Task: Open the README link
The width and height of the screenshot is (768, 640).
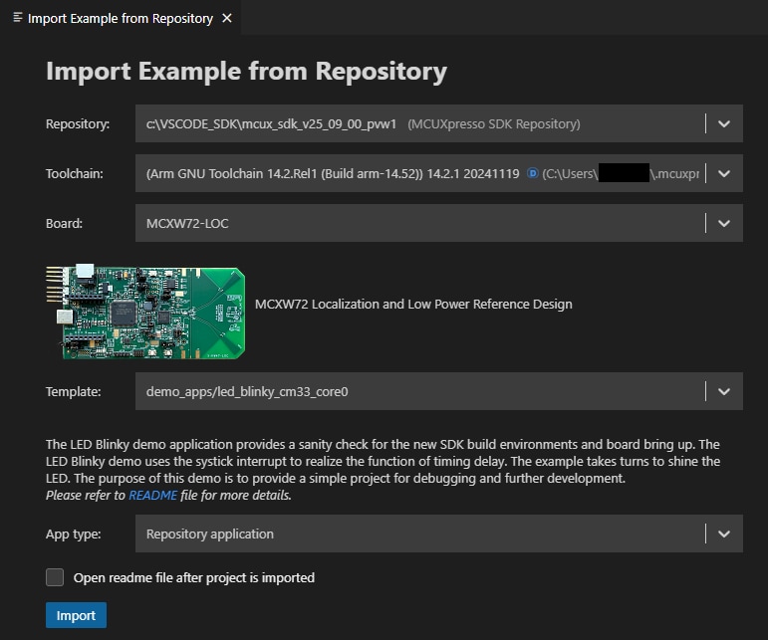Action: 152,495
